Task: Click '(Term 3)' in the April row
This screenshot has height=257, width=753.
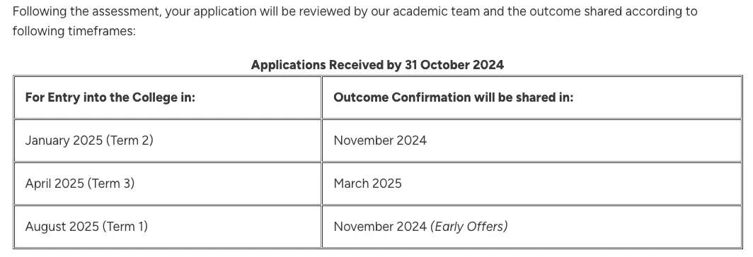Action: pos(111,184)
